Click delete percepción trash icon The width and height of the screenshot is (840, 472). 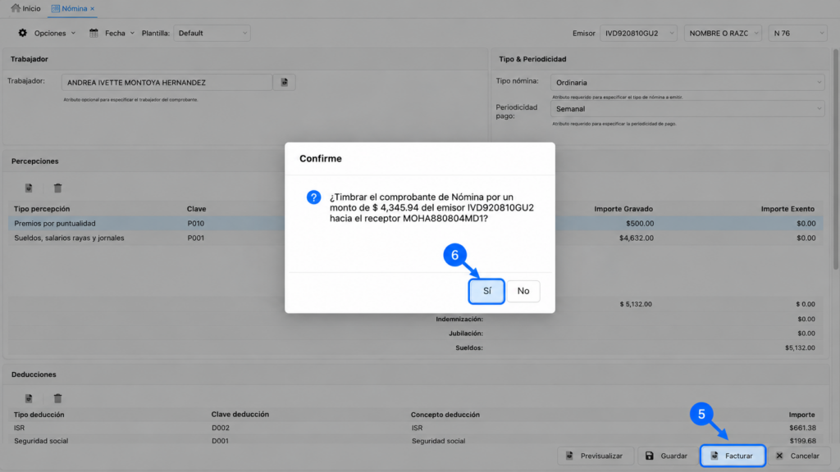tap(58, 188)
